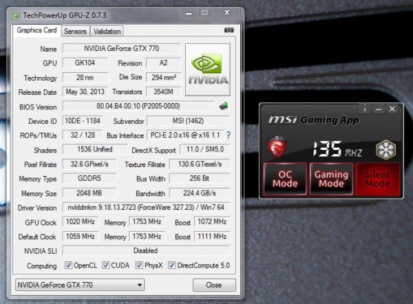
Task: Switch to the Sensors tab
Action: pos(75,32)
